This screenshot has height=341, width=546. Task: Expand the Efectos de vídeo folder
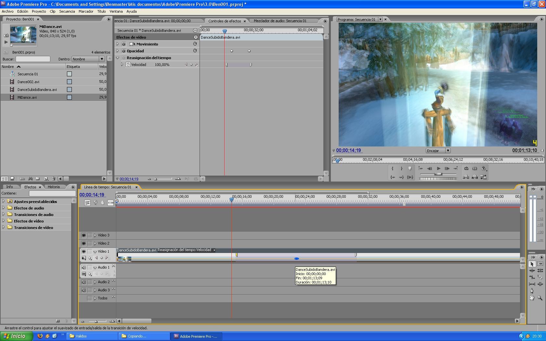(4, 221)
